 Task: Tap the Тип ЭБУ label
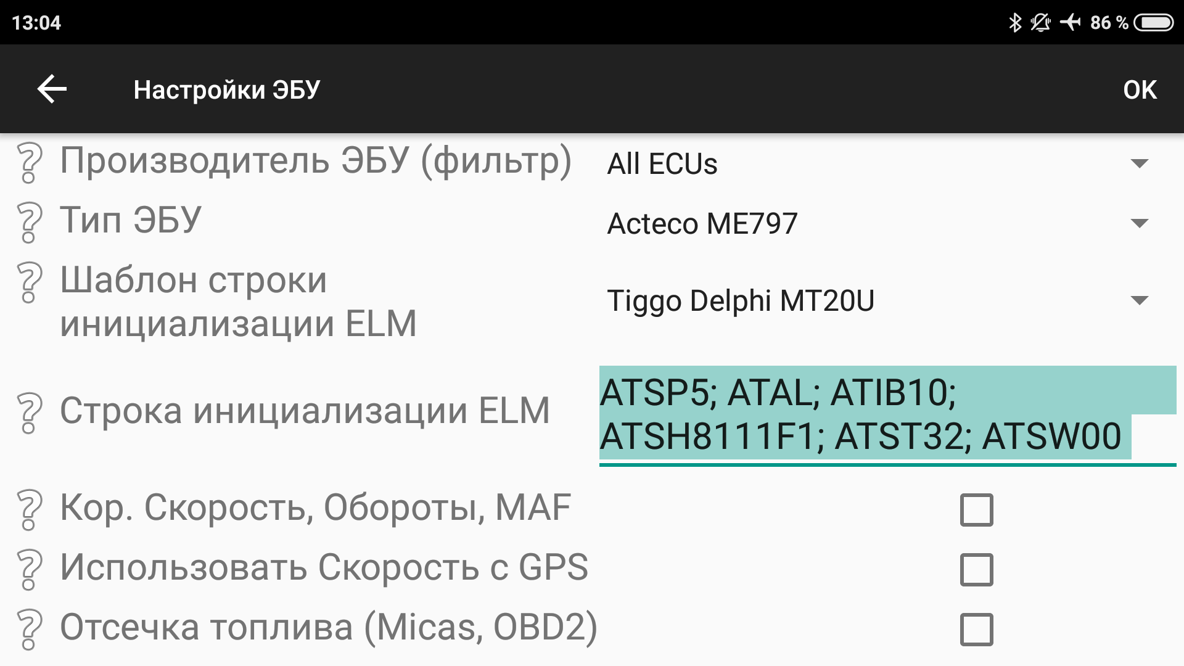(131, 220)
